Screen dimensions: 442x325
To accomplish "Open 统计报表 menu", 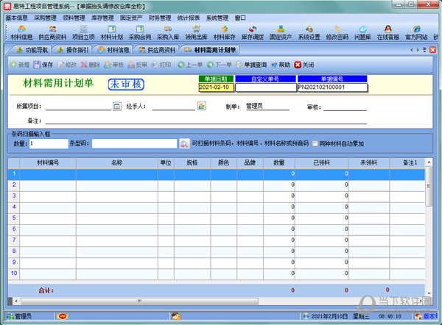I will (x=189, y=18).
